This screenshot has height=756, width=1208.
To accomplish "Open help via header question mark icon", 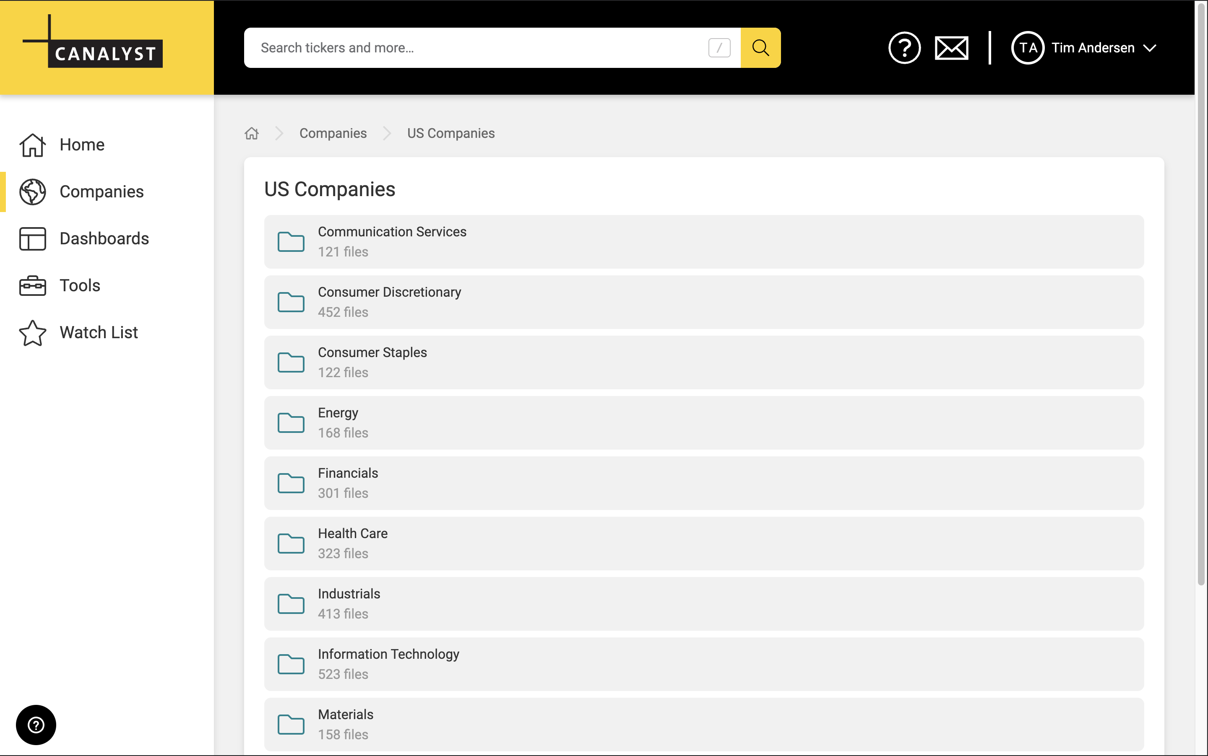I will coord(904,48).
